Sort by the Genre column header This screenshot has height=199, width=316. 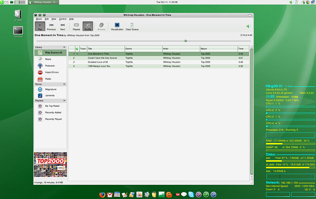click(x=143, y=48)
